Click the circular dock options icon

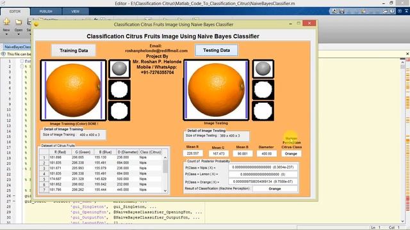tap(400, 11)
